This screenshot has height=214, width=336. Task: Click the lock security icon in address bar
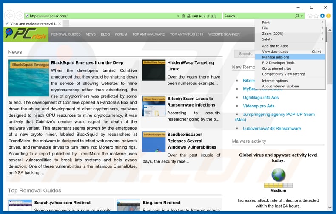[x=188, y=16]
